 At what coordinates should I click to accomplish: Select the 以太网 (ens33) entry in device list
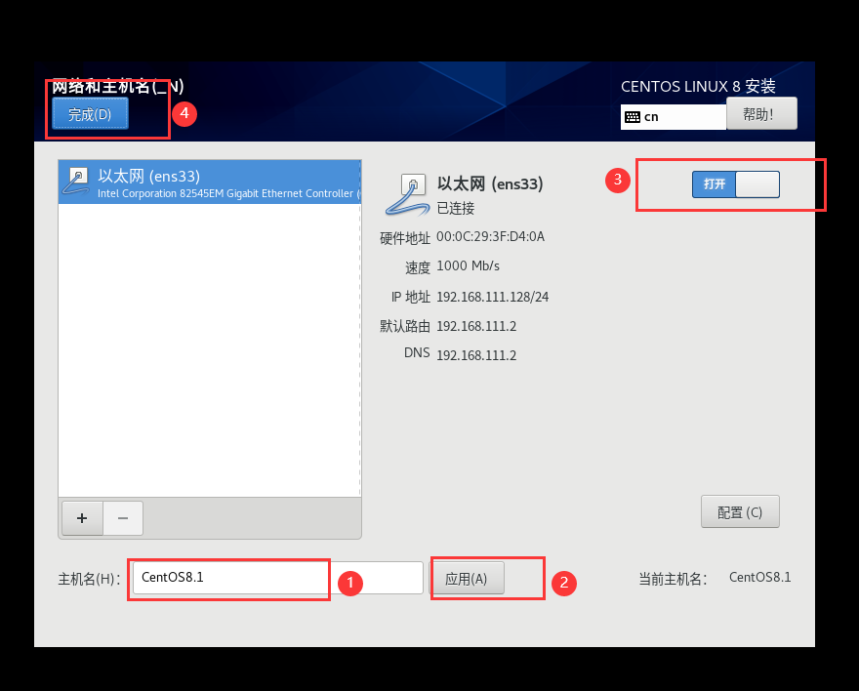coord(209,183)
